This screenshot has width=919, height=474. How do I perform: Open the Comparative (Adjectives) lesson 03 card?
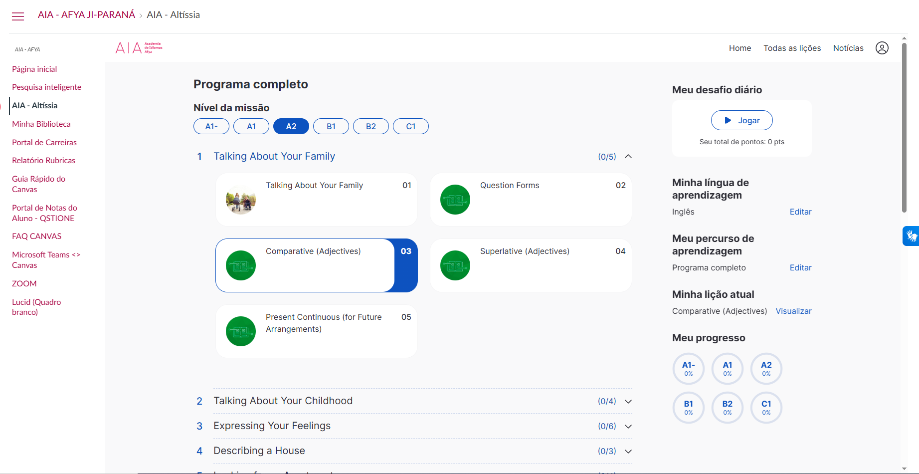(317, 265)
